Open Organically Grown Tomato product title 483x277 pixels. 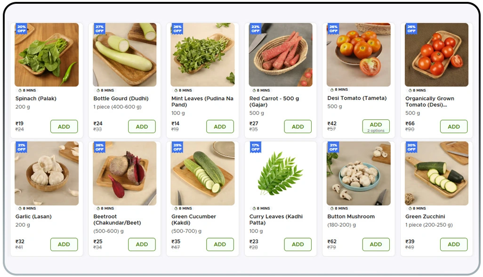coord(429,102)
